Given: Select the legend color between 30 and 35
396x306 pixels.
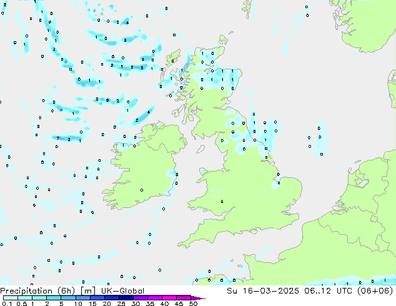Looking at the screenshot, I should coord(143,298).
